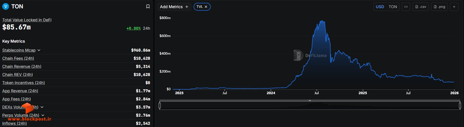Expand the DEXs Volume row

[42, 107]
